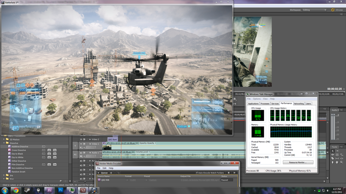
Task: Click the accelerated effect badge for Additive Dissolve
Action: [43, 147]
